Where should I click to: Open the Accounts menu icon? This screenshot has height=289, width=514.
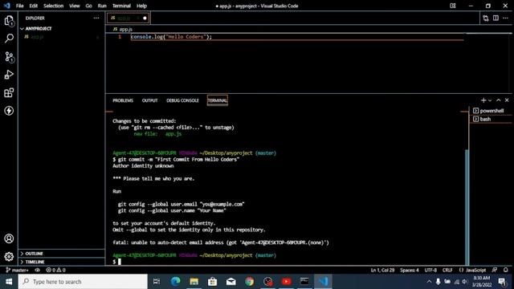coord(9,238)
